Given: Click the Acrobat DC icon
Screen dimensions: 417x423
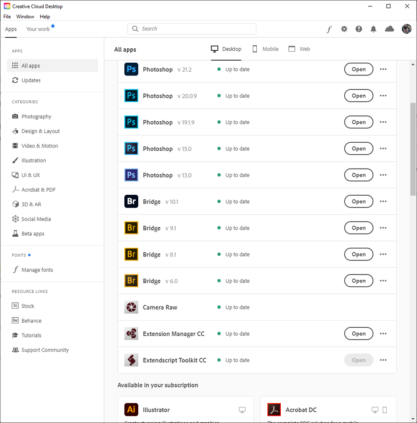Looking at the screenshot, I should (274, 410).
